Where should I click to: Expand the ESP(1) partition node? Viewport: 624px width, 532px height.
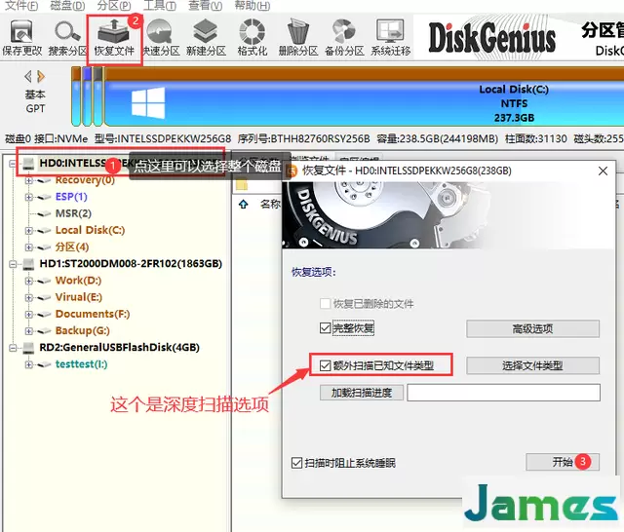coord(28,197)
